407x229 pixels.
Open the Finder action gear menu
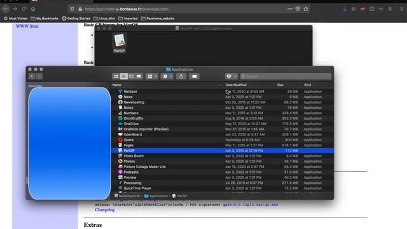tap(167, 76)
